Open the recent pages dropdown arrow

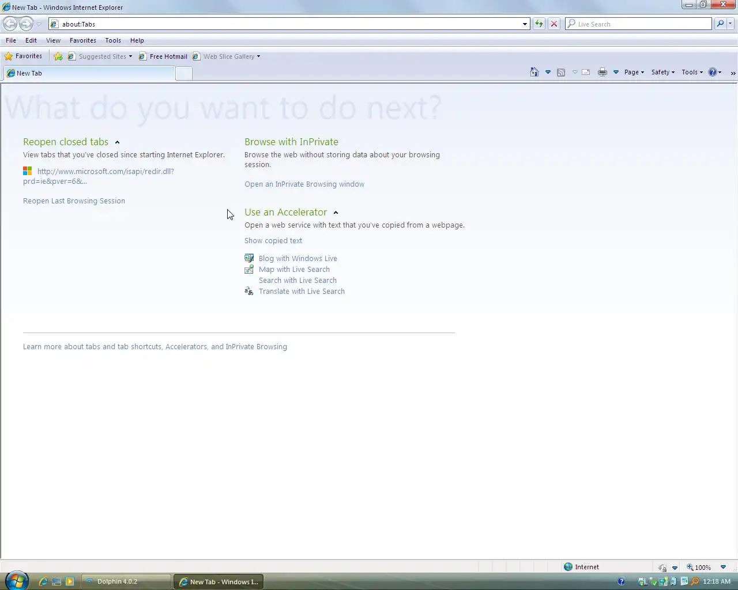pyautogui.click(x=39, y=24)
